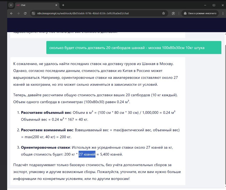Click the green user message about сапбордов
Viewport: 226px width, 190px height.
(x=134, y=48)
